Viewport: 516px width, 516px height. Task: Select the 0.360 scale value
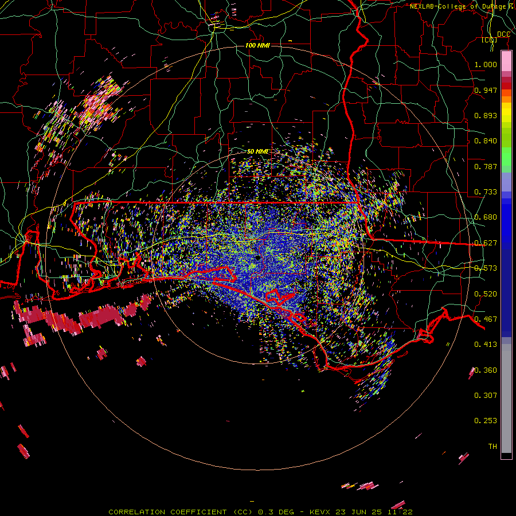pos(486,370)
